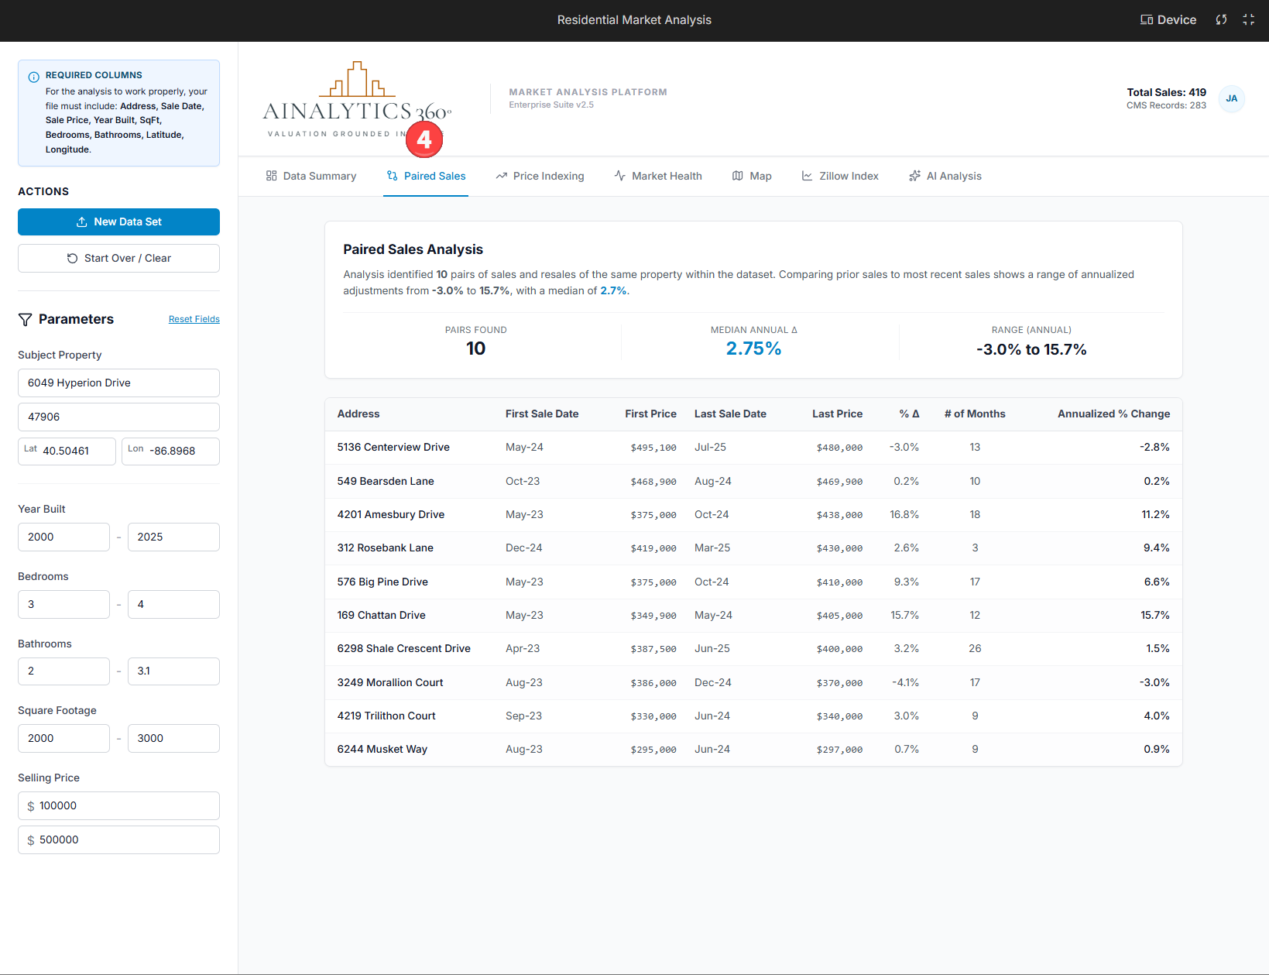1269x975 pixels.
Task: Open the JA user avatar badge
Action: coord(1232,99)
